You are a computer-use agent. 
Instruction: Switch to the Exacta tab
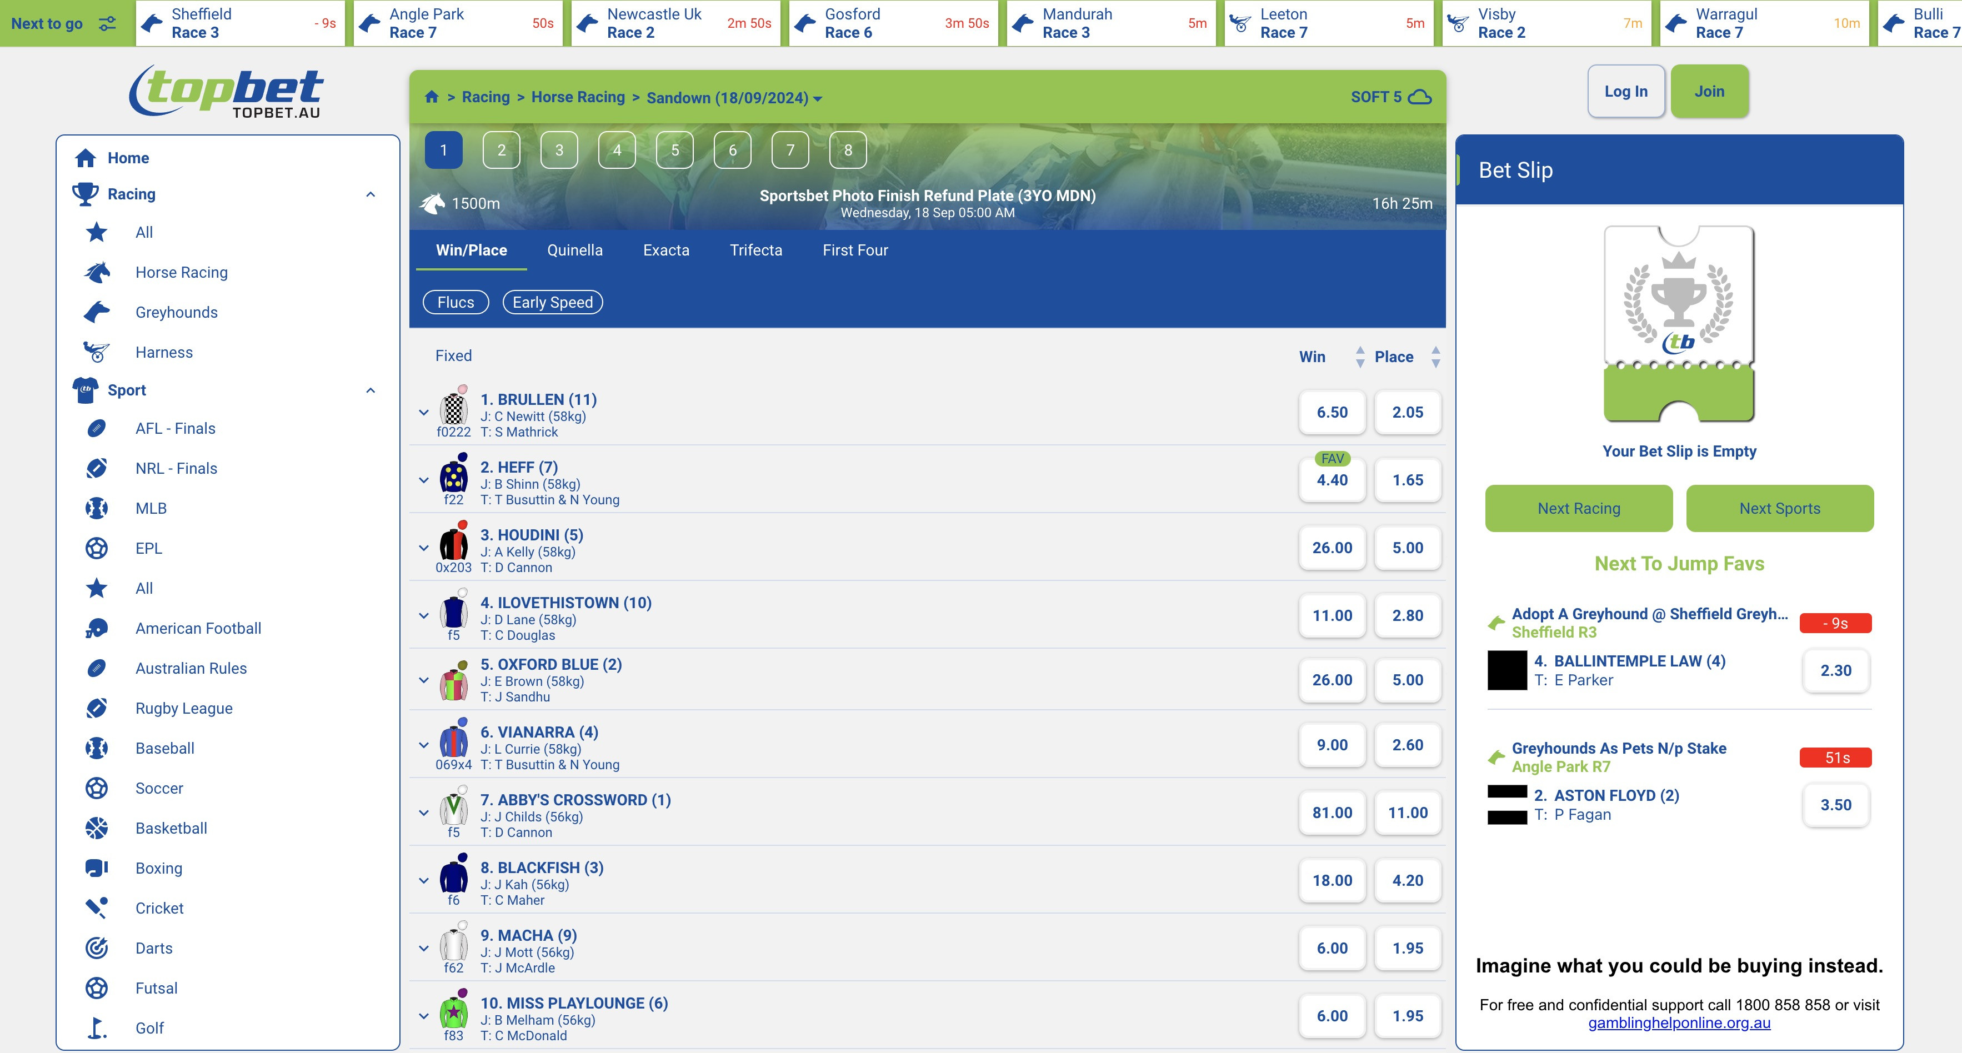pyautogui.click(x=667, y=250)
